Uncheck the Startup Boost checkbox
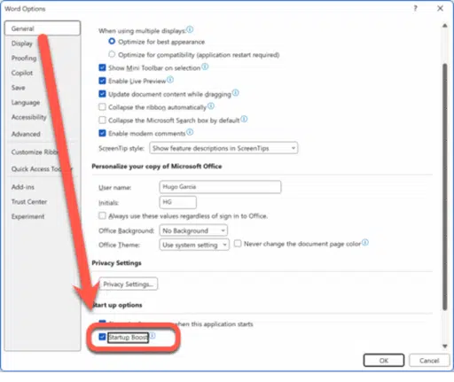Image resolution: width=454 pixels, height=382 pixels. [102, 337]
